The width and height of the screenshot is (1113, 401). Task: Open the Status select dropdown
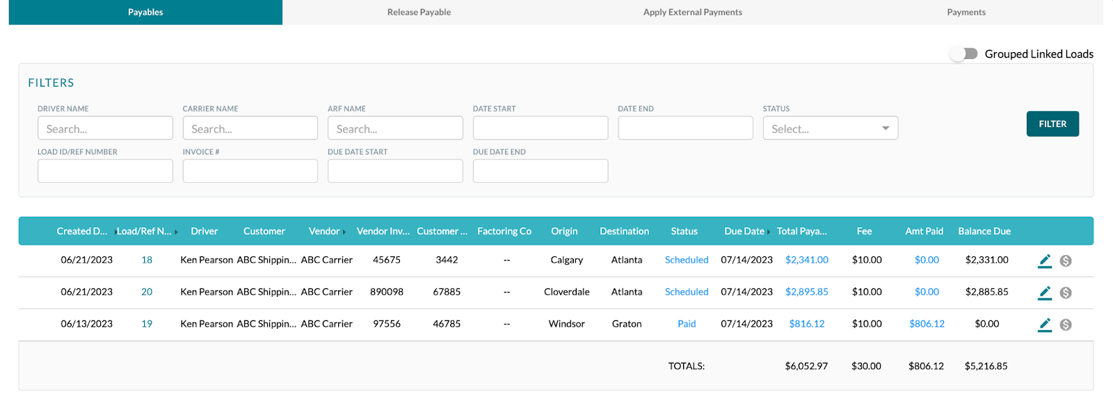click(x=831, y=129)
